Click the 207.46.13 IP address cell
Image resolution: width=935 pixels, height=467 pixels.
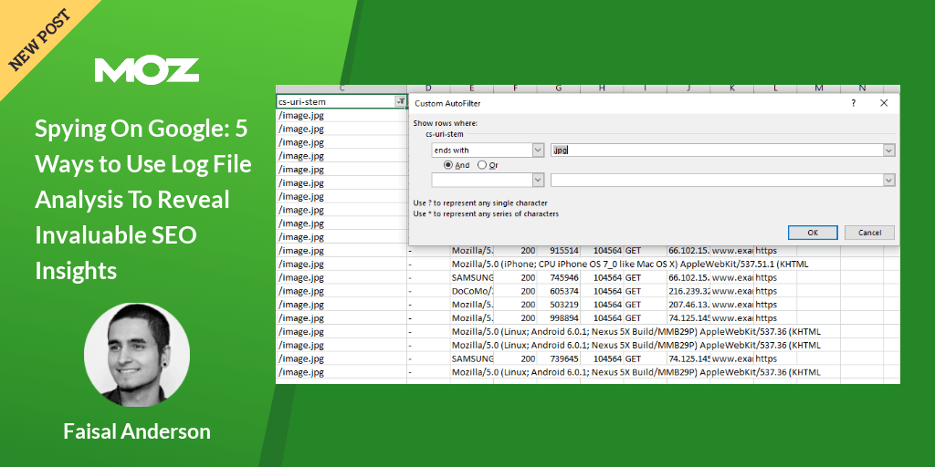pyautogui.click(x=688, y=305)
